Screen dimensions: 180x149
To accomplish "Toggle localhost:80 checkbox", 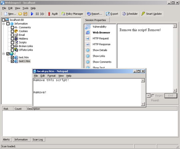I will (4, 20).
